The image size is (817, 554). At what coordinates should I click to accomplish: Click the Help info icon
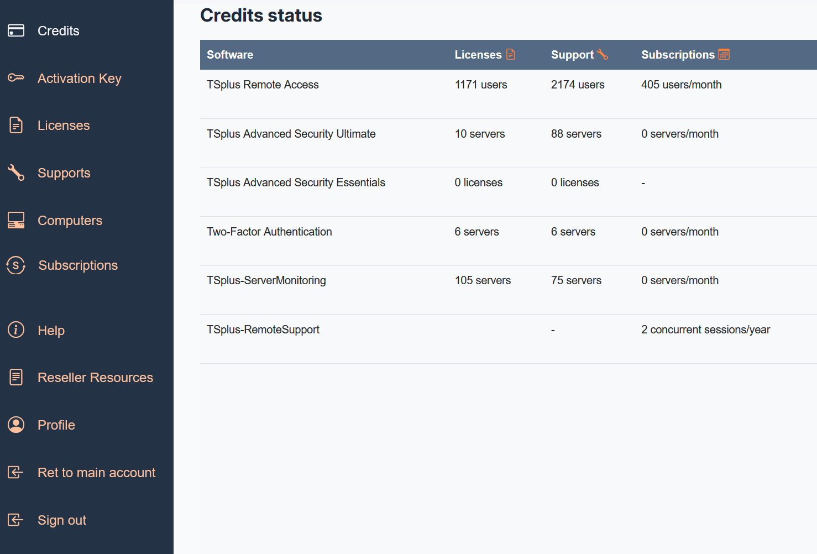(x=16, y=330)
